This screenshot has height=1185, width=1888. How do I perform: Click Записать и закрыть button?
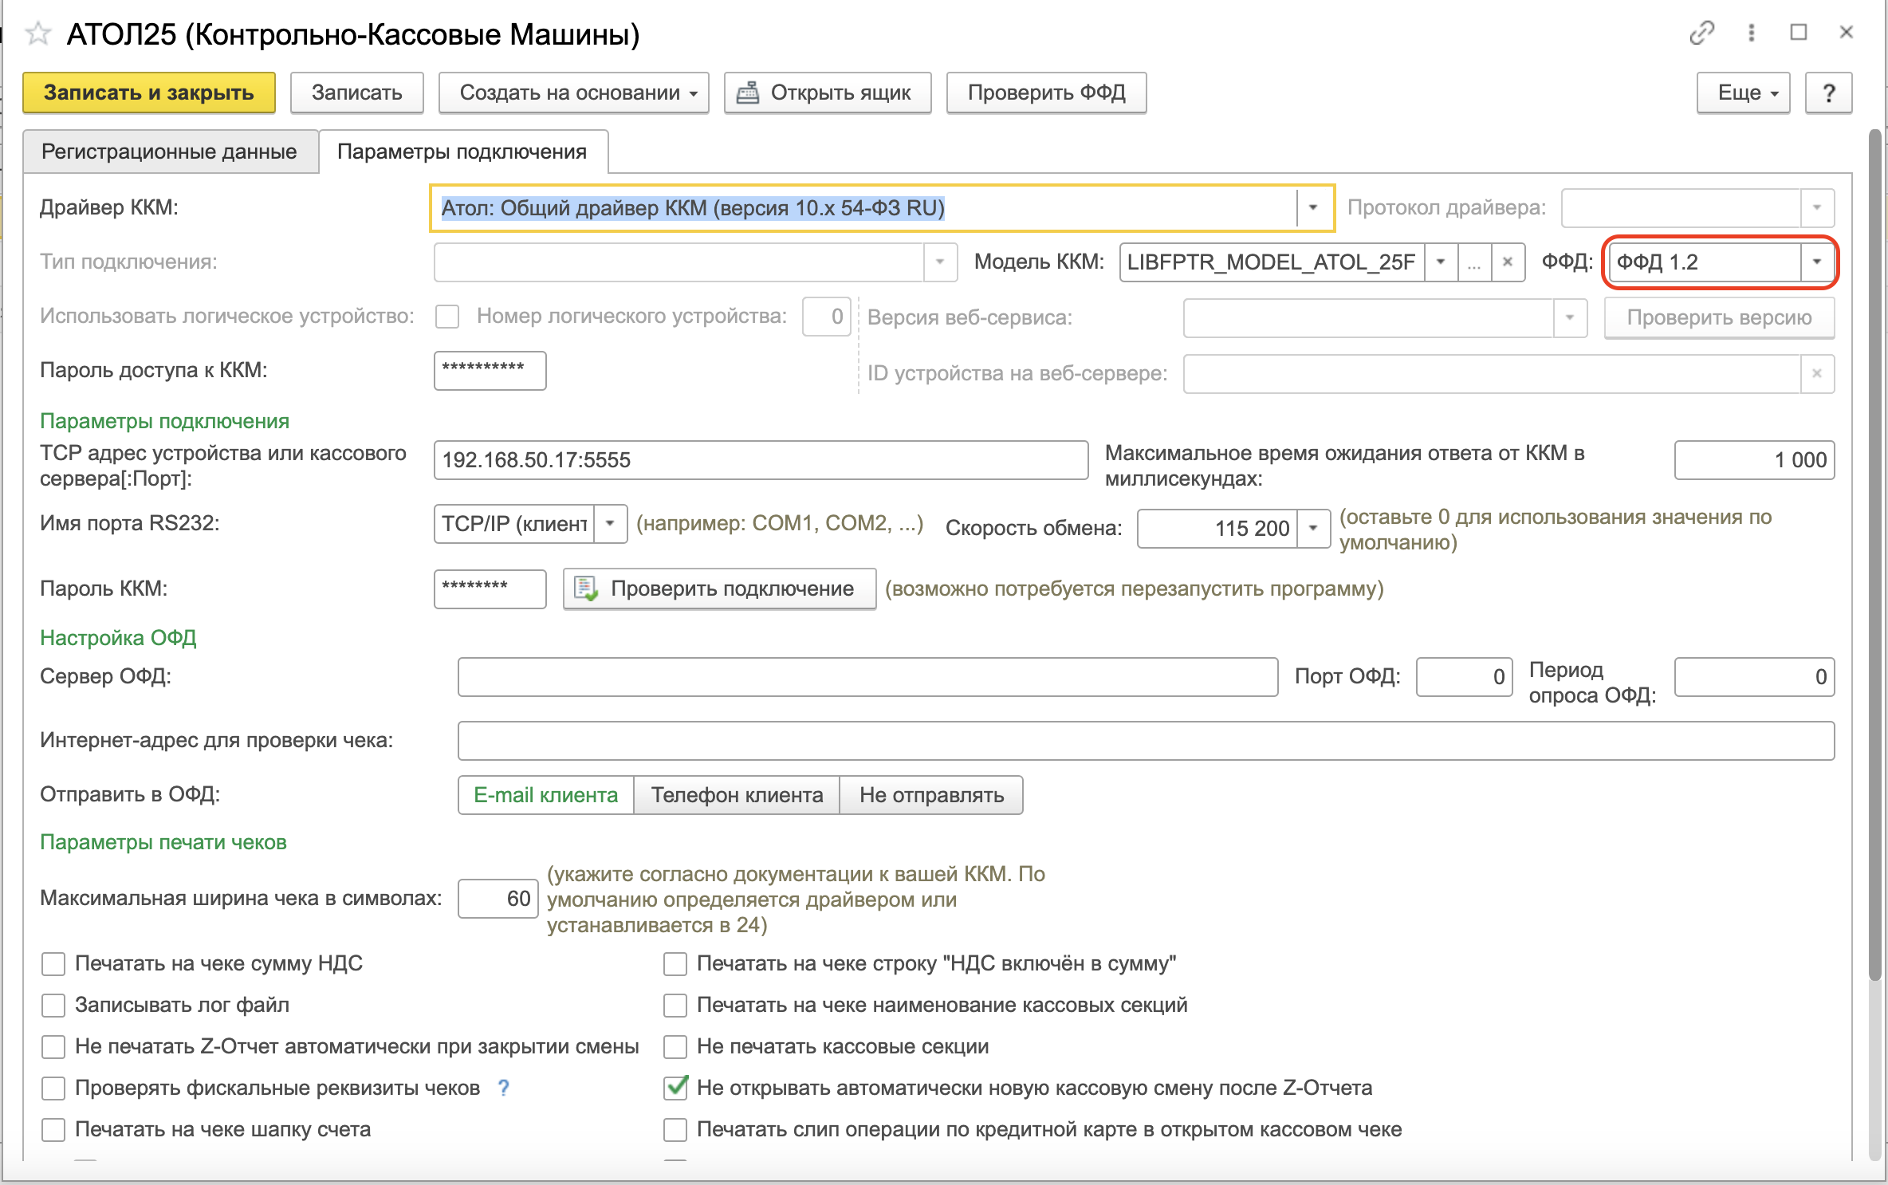tap(149, 93)
